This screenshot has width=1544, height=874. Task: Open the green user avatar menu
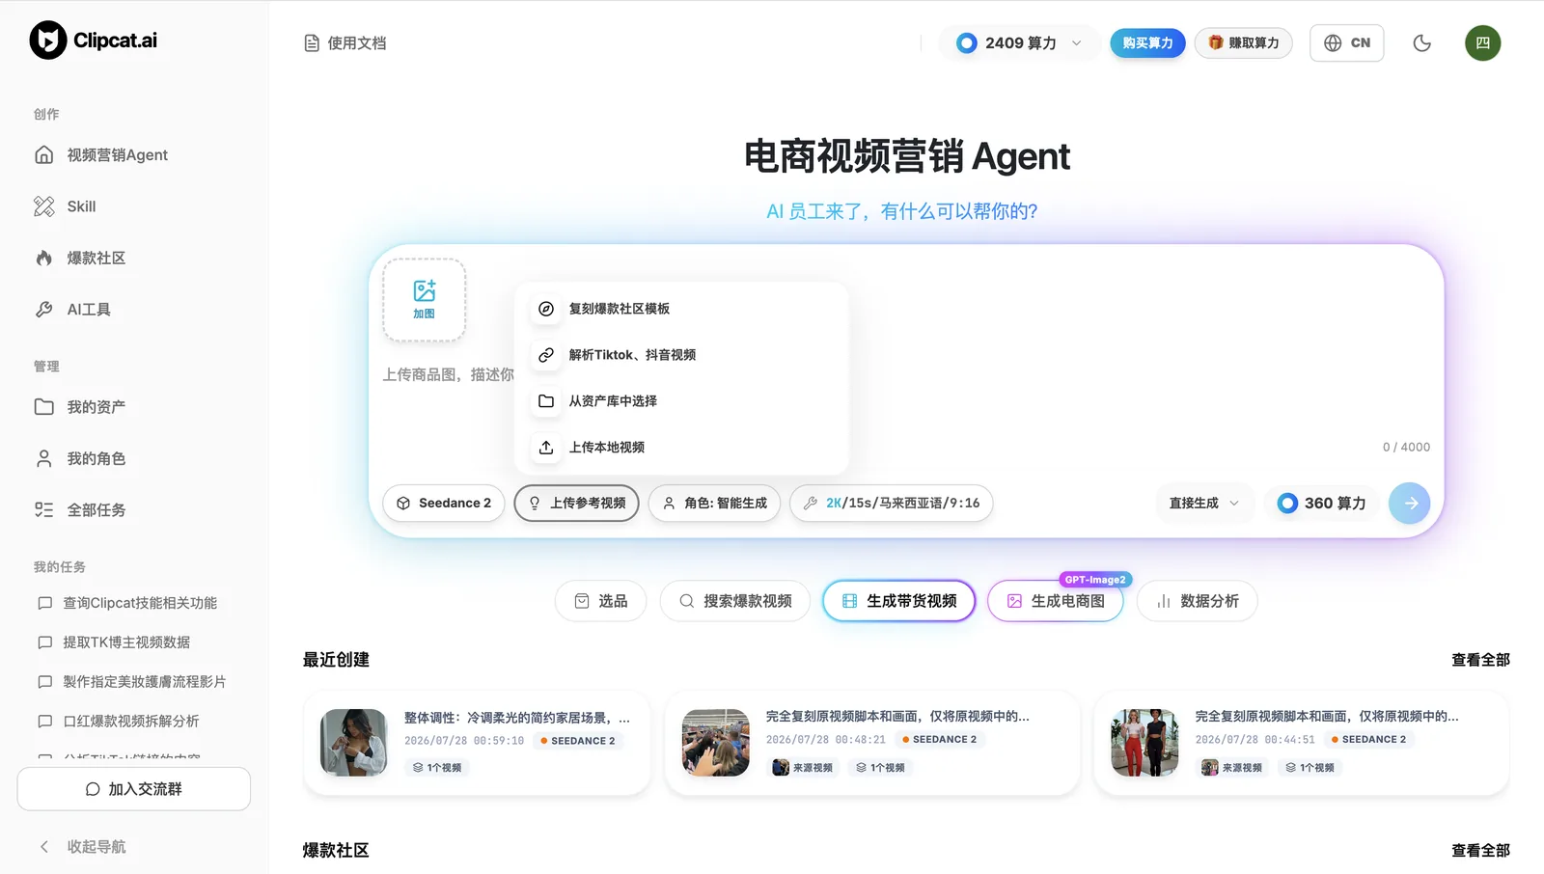(1483, 43)
